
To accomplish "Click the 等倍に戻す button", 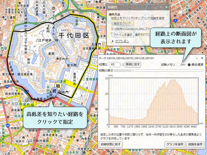I will pyautogui.click(x=133, y=64).
